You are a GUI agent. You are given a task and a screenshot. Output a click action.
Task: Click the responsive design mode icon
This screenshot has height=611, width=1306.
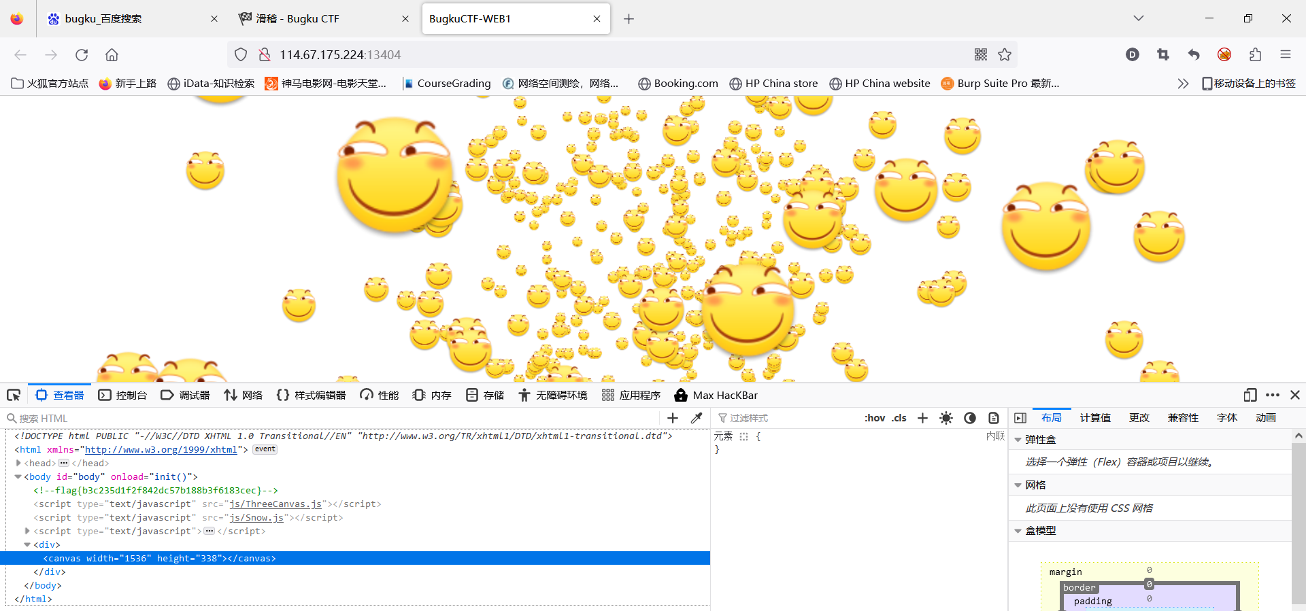1250,395
